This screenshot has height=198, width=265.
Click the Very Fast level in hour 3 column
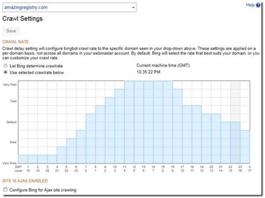(x=52, y=85)
